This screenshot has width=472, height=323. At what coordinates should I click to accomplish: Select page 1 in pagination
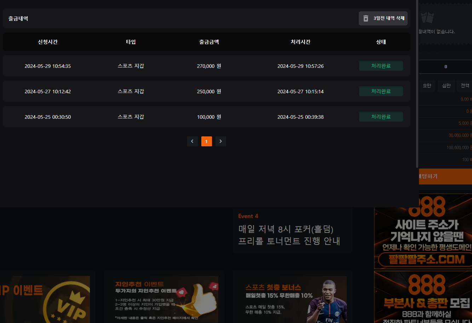click(206, 141)
